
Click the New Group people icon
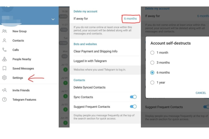click(4, 31)
